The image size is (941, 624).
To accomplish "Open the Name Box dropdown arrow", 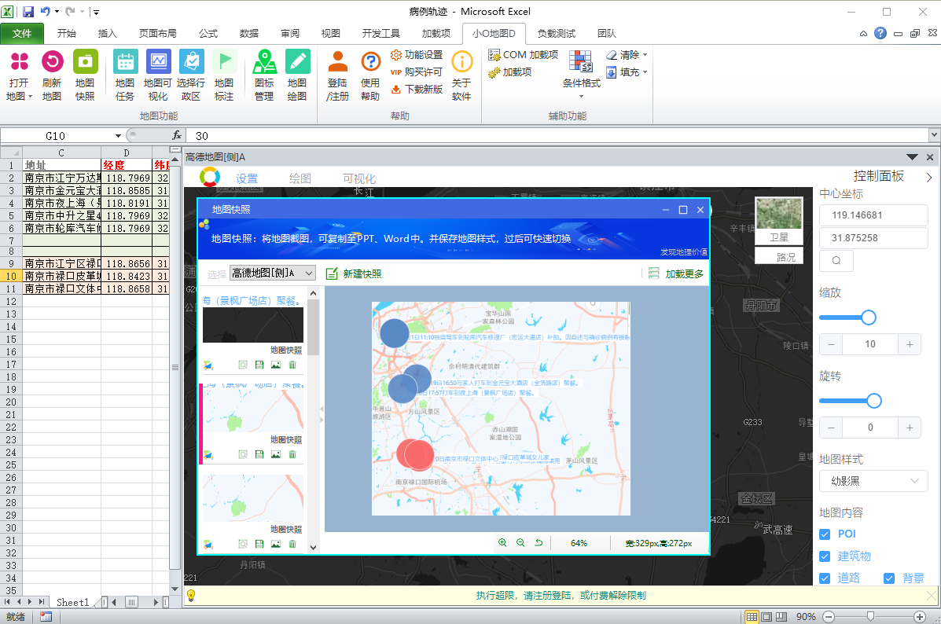I will 118,136.
